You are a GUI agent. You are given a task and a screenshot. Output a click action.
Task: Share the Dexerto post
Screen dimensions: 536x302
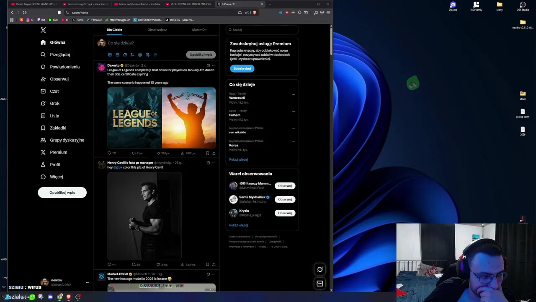click(214, 153)
